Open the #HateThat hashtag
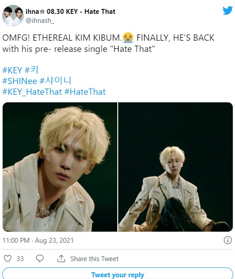This screenshot has height=279, width=235. pyautogui.click(x=85, y=92)
